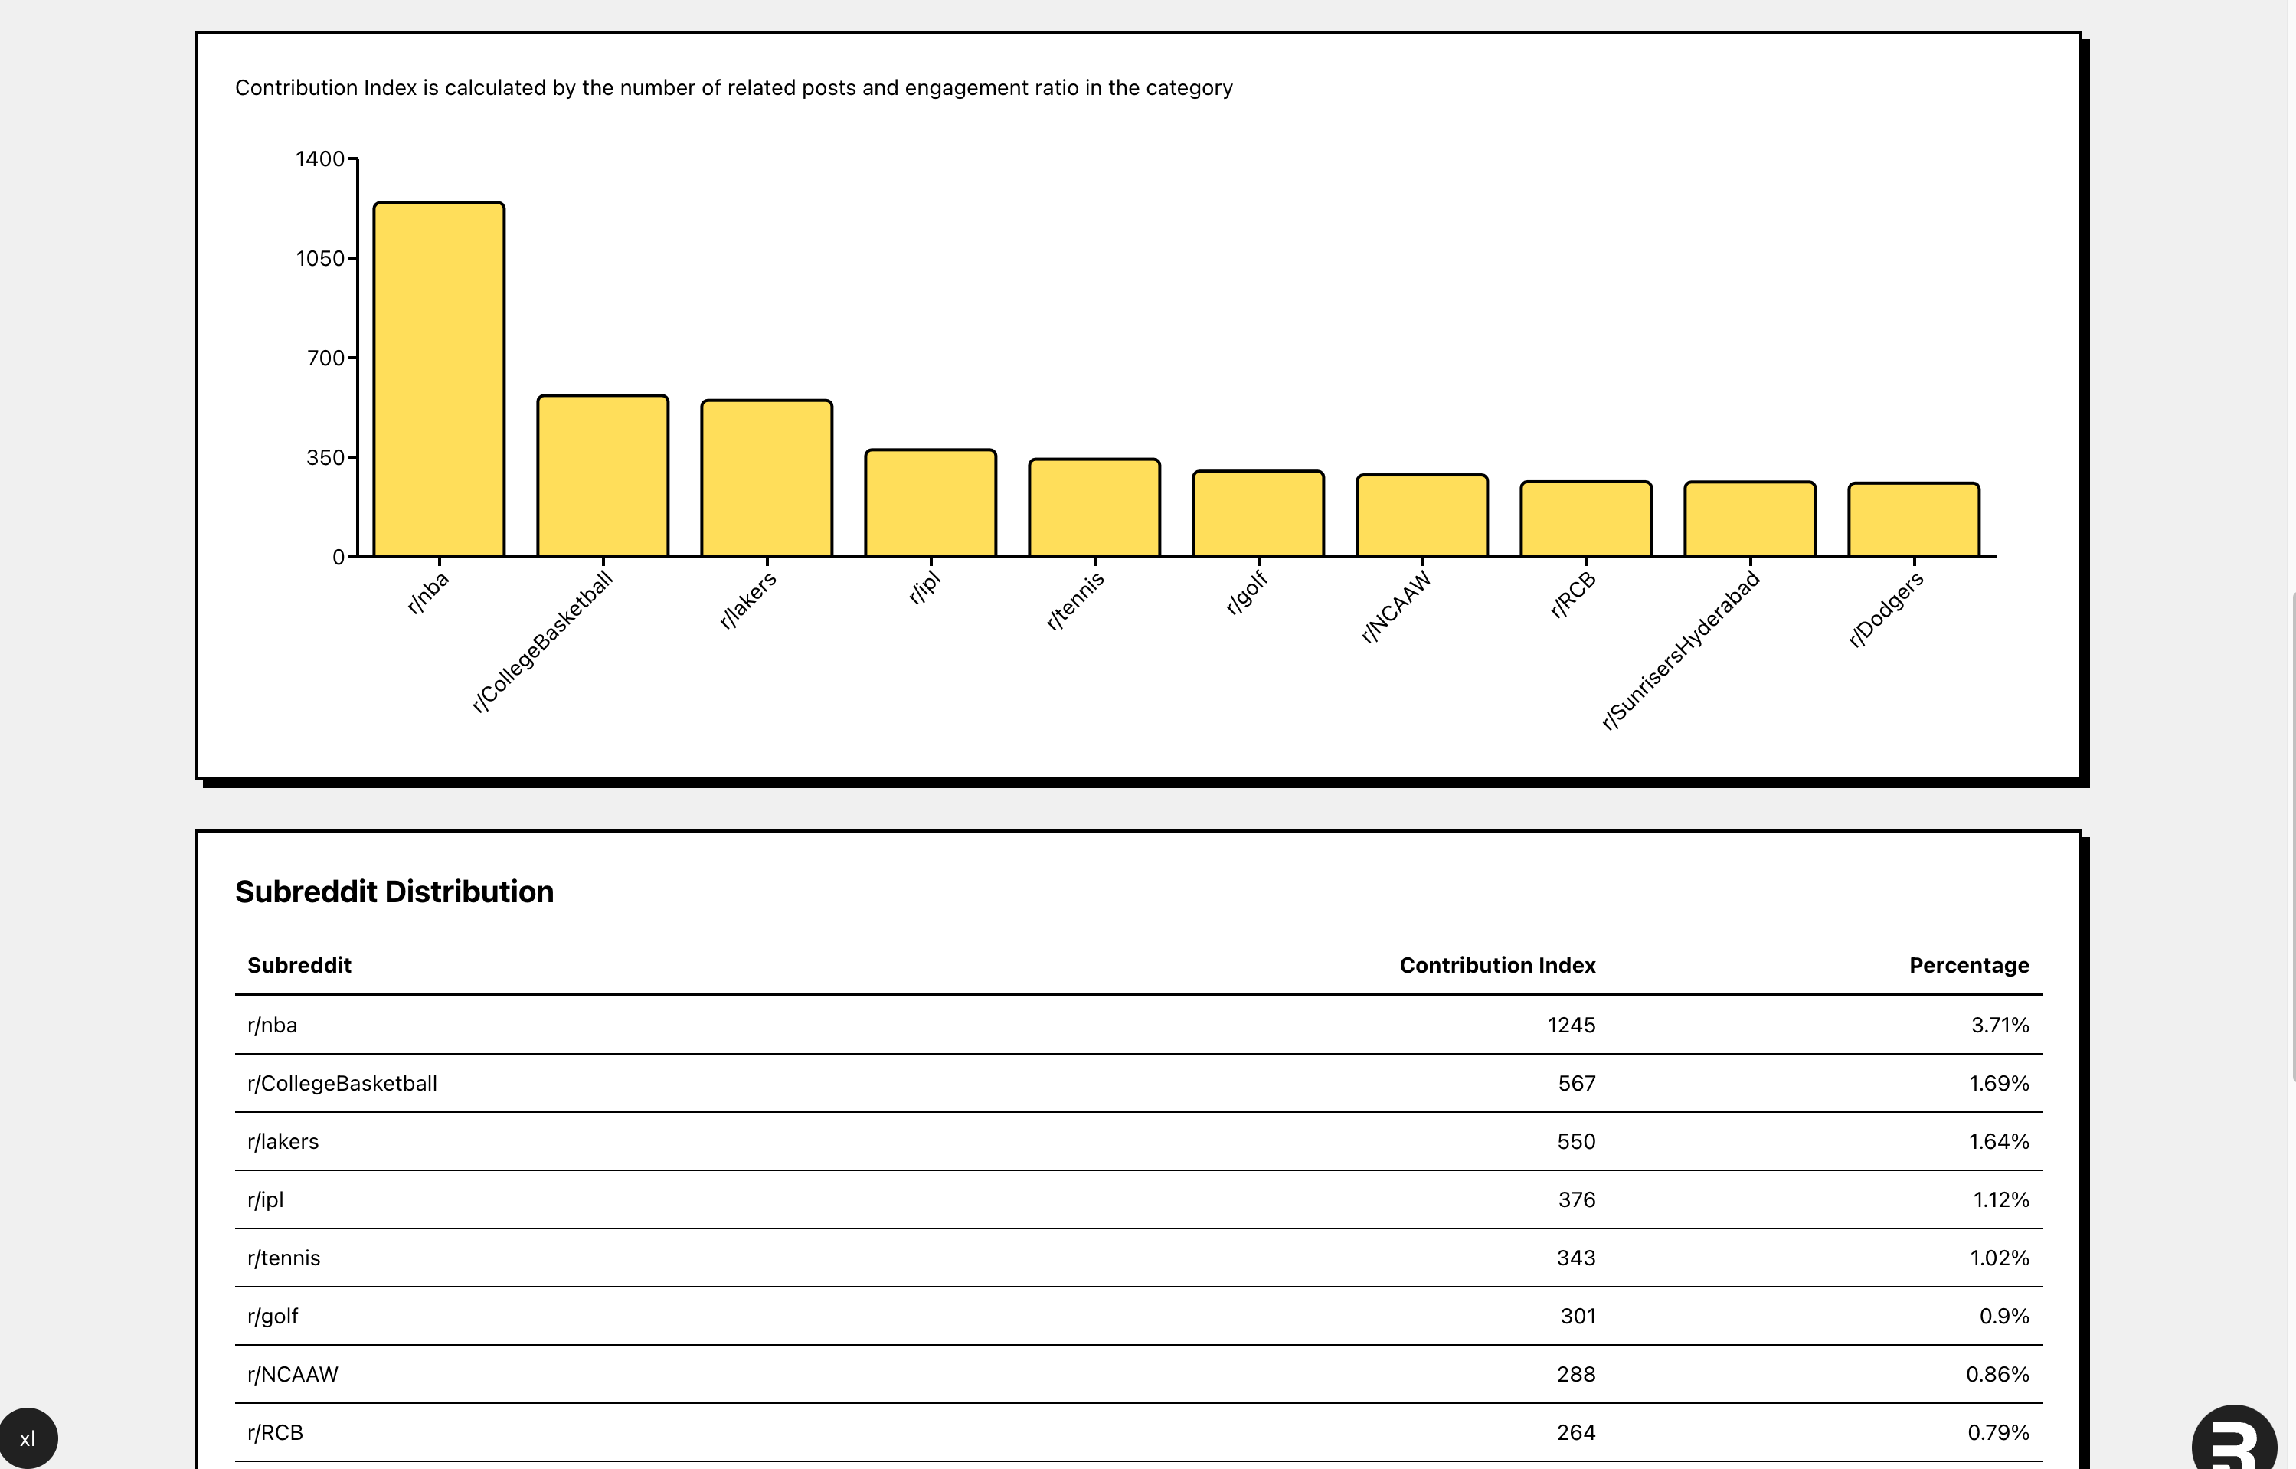Image resolution: width=2296 pixels, height=1469 pixels.
Task: Click the r/lakers chart bar
Action: [x=767, y=479]
